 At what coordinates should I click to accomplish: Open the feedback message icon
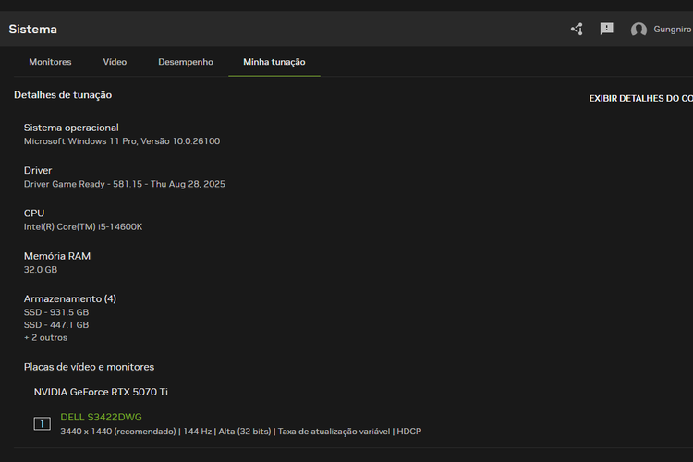click(606, 29)
